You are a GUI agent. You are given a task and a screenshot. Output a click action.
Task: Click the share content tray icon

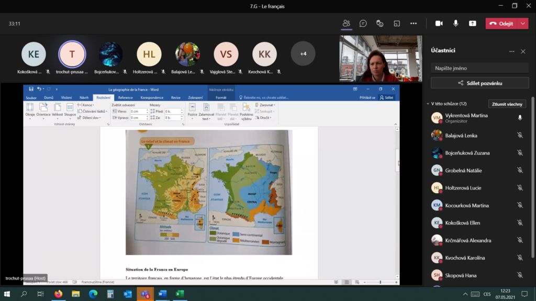[x=473, y=24]
